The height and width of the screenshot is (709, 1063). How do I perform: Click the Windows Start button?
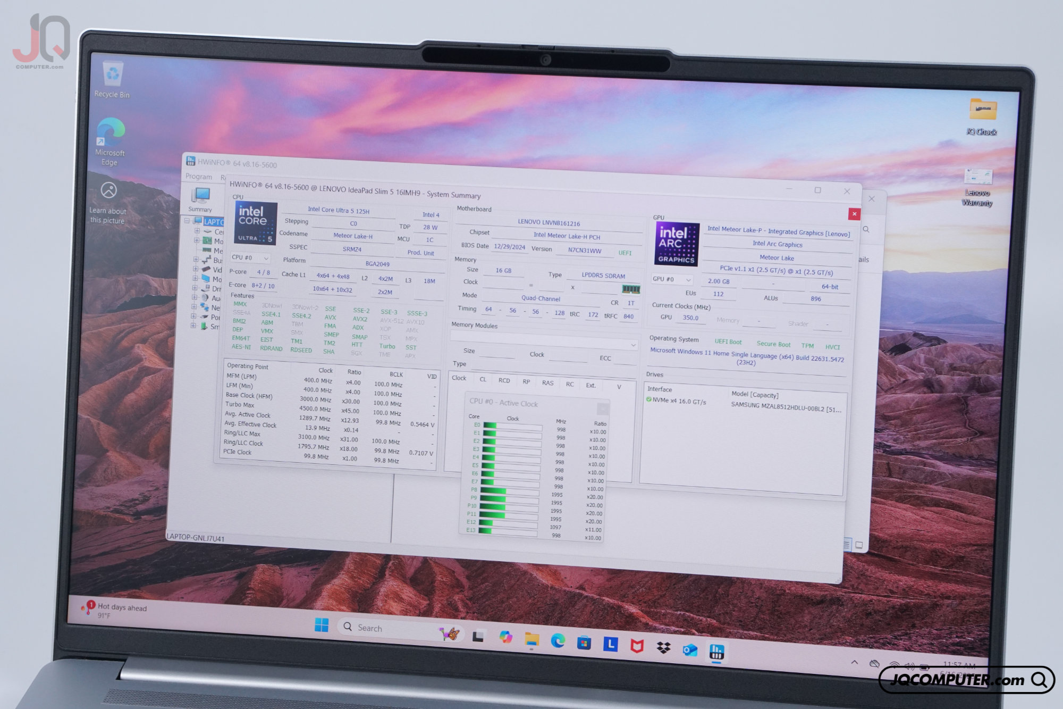pyautogui.click(x=322, y=625)
